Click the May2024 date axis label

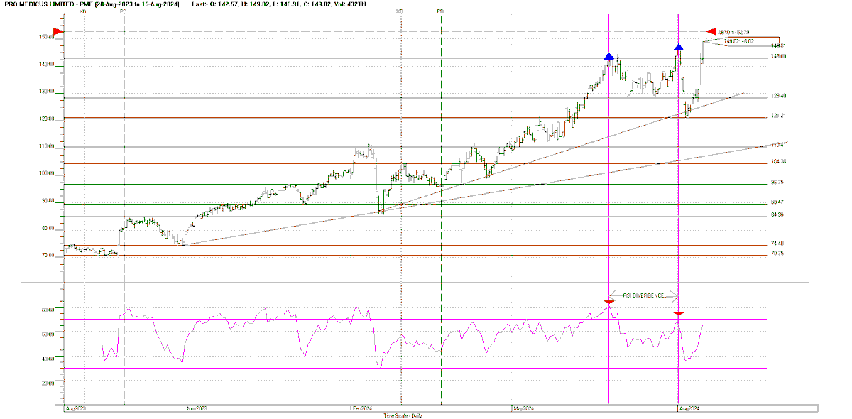523,409
